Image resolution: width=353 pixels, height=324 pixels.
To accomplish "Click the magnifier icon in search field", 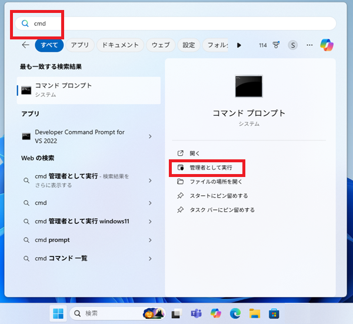I will click(x=25, y=24).
